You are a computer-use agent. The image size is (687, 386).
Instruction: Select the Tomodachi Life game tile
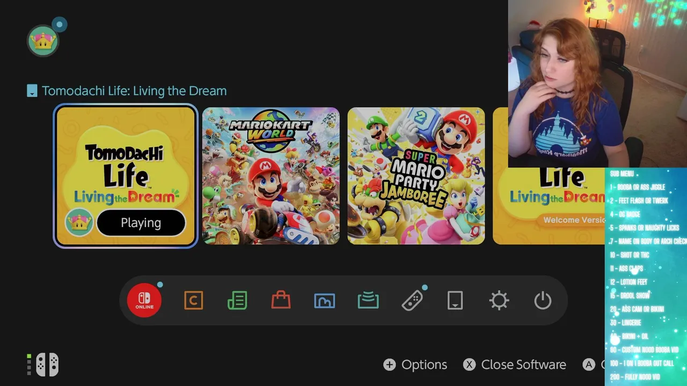[126, 176]
